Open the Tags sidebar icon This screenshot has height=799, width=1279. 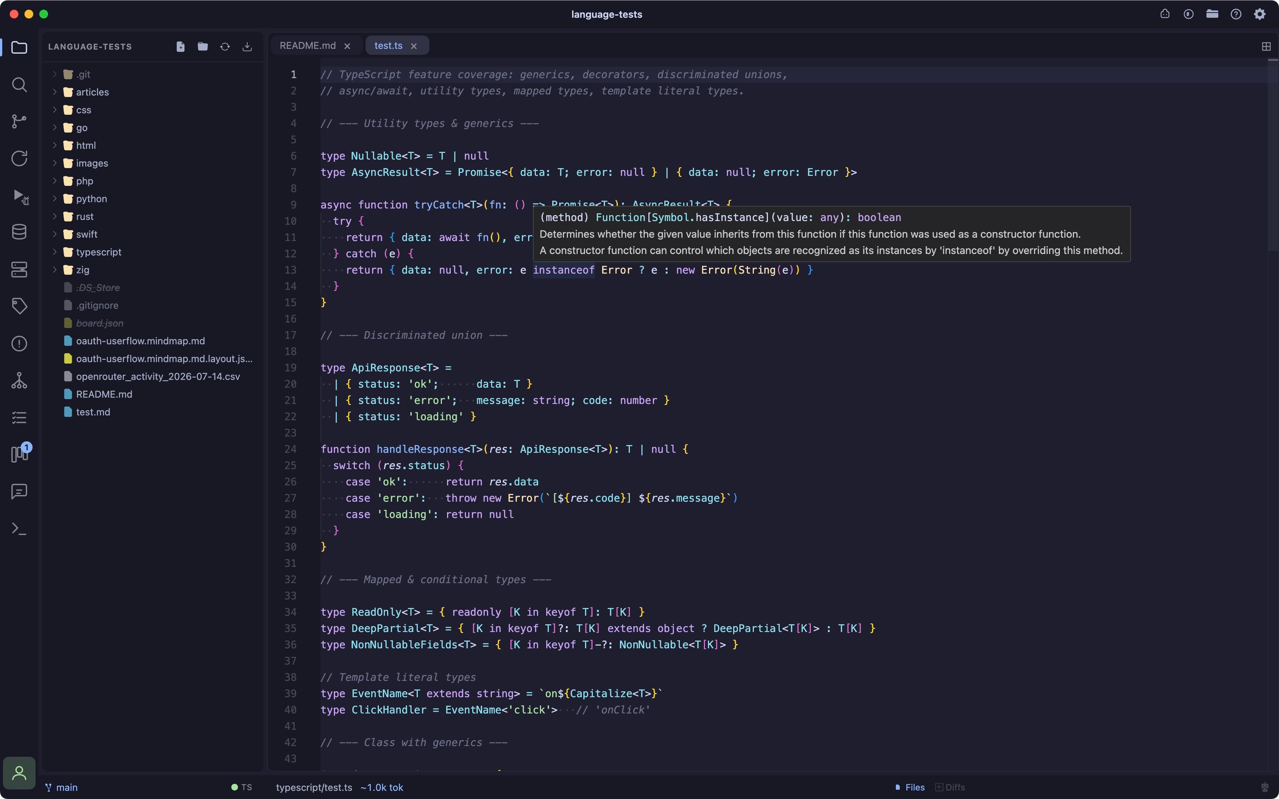pyautogui.click(x=19, y=306)
